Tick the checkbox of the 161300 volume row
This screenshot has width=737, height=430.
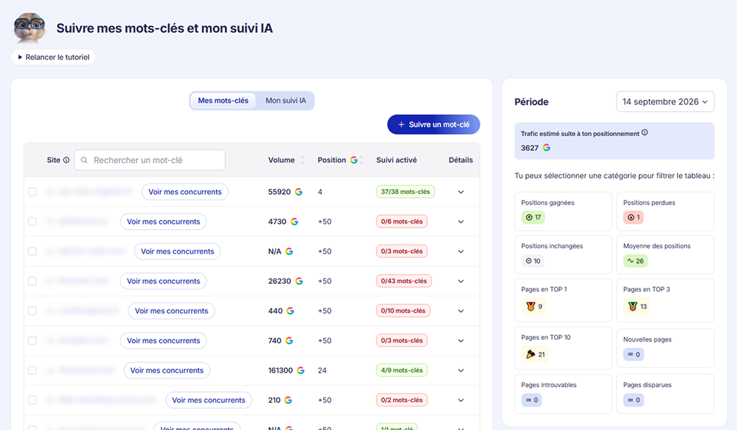(33, 370)
